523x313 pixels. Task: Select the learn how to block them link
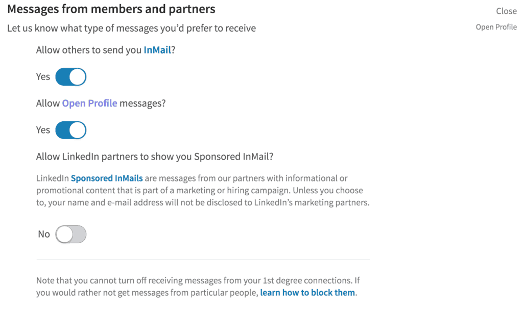[x=307, y=292]
